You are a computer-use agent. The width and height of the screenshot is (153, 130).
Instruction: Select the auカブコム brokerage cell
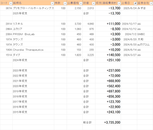[145, 45]
